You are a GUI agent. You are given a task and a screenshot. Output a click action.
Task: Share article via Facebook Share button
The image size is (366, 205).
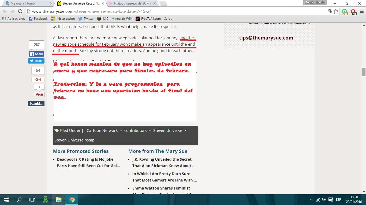coord(36,54)
